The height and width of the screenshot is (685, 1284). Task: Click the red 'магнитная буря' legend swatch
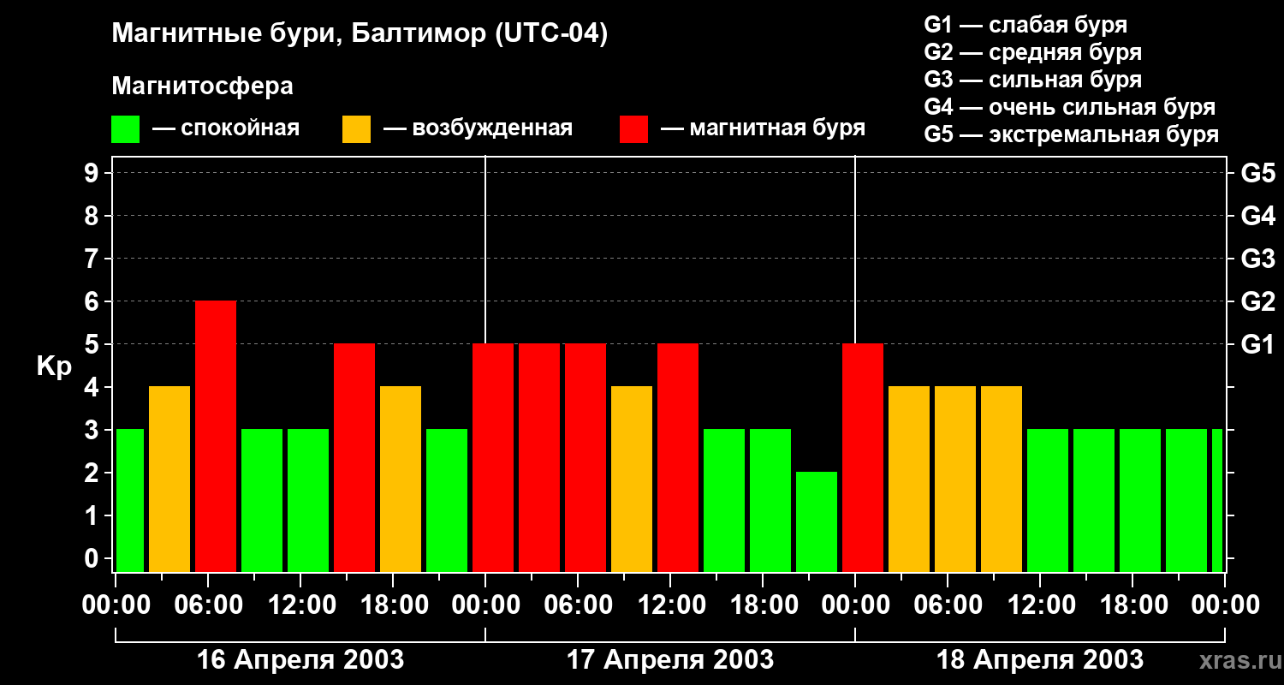(633, 129)
